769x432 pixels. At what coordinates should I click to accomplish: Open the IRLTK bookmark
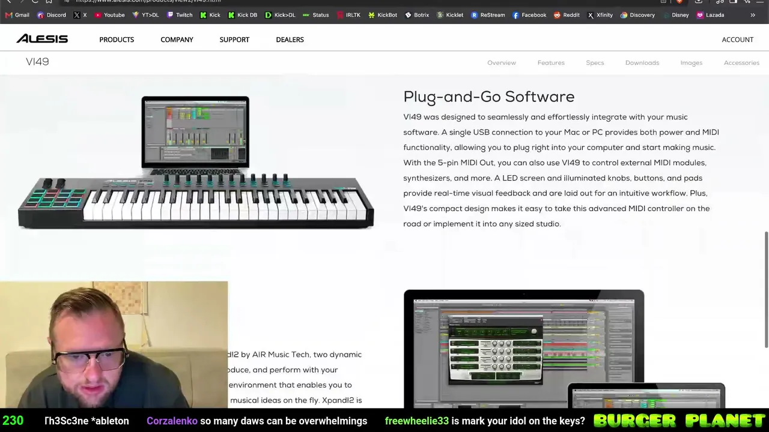pyautogui.click(x=348, y=15)
